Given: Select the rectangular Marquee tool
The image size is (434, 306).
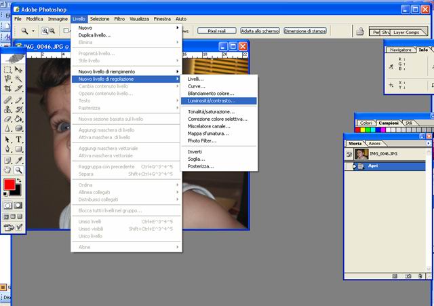Looking at the screenshot, I should coord(7,69).
